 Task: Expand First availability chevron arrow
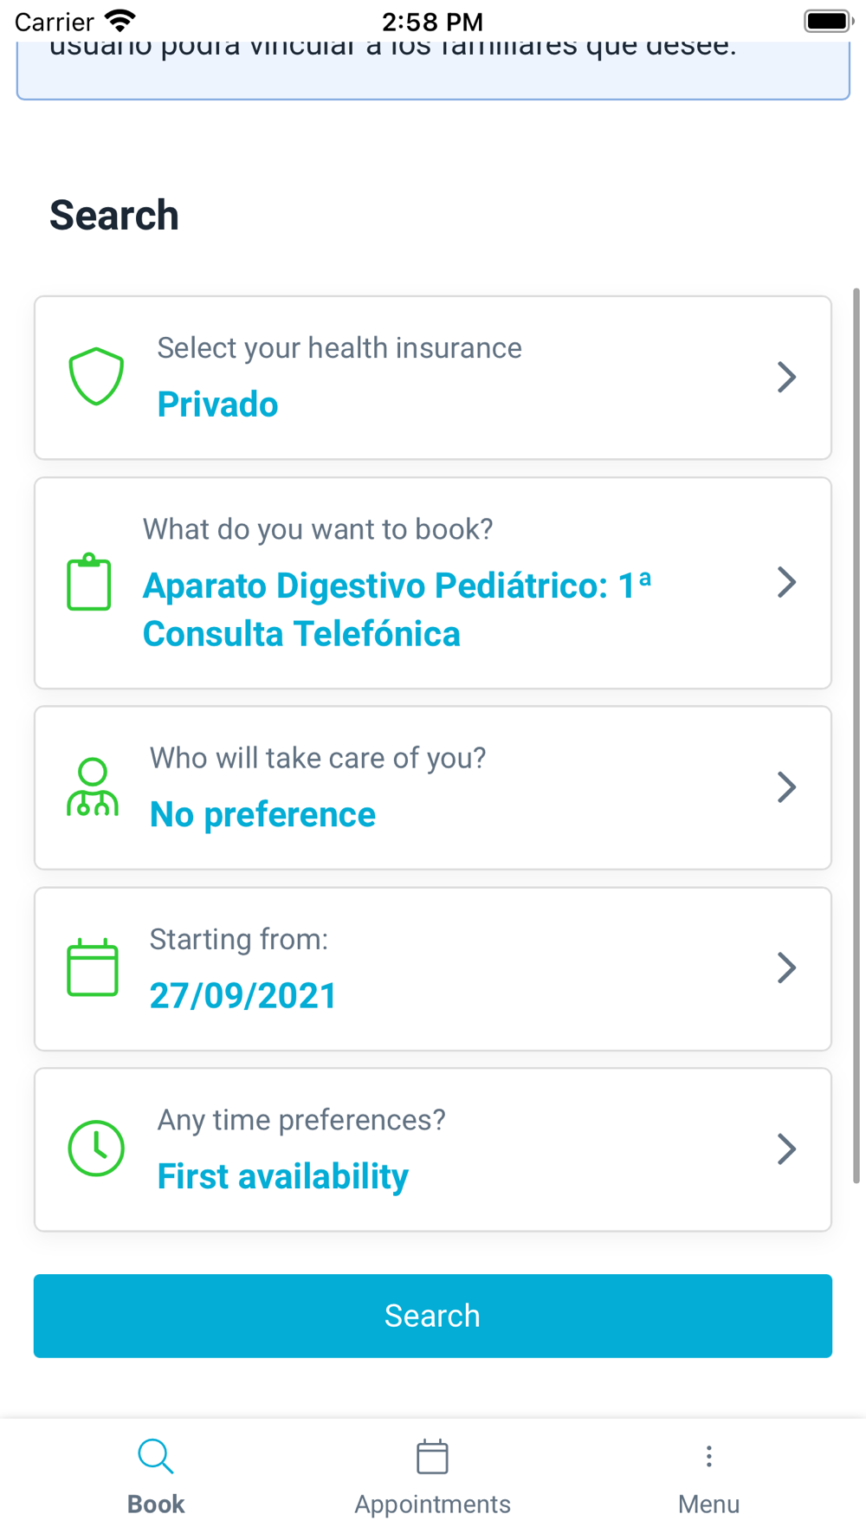tap(786, 1149)
